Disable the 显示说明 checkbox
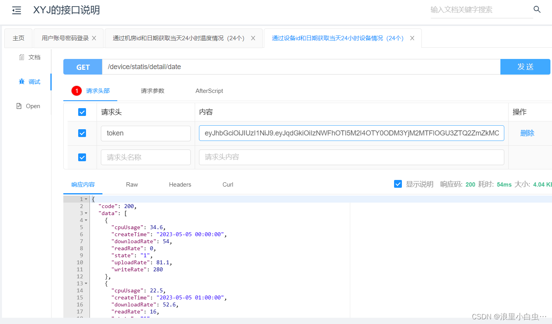The image size is (552, 324). [398, 184]
